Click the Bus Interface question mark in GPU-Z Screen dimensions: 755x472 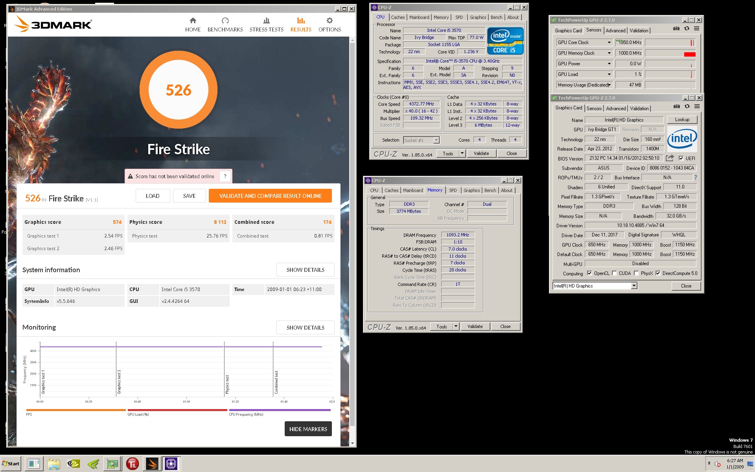[x=695, y=177]
